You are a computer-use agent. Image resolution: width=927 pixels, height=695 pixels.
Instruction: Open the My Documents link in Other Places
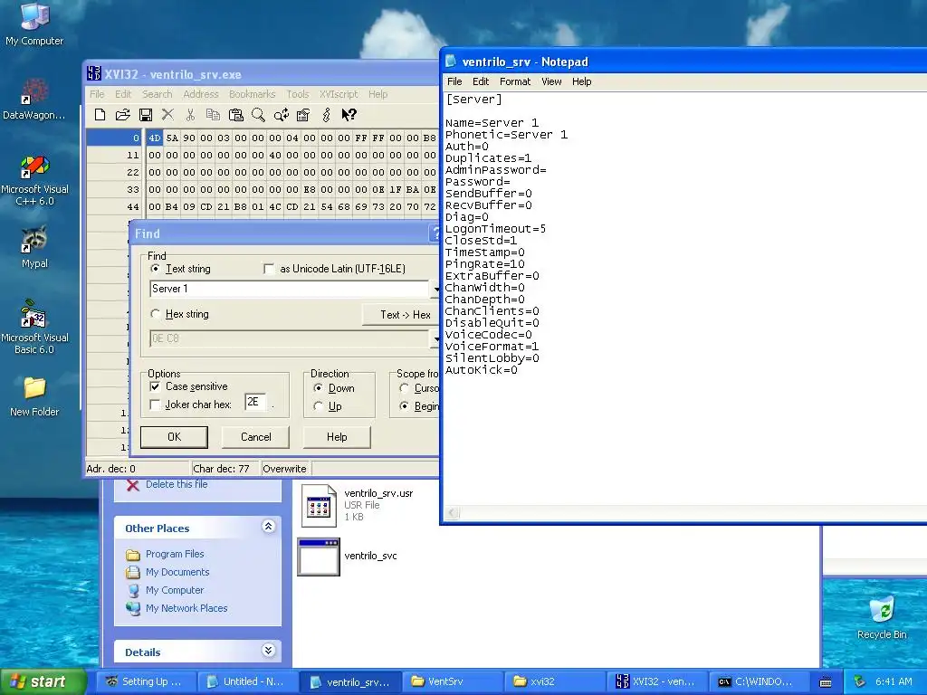click(x=177, y=572)
